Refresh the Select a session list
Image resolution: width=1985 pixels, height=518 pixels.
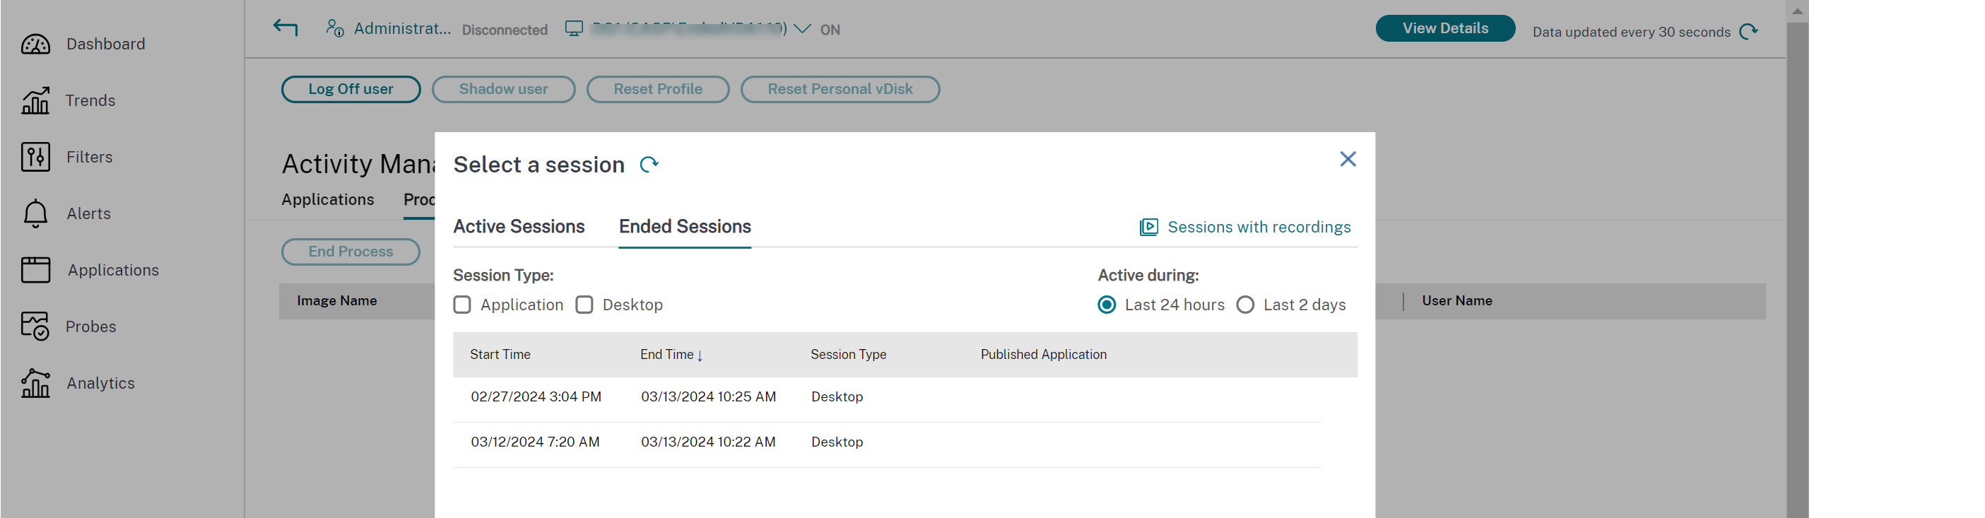(x=649, y=165)
